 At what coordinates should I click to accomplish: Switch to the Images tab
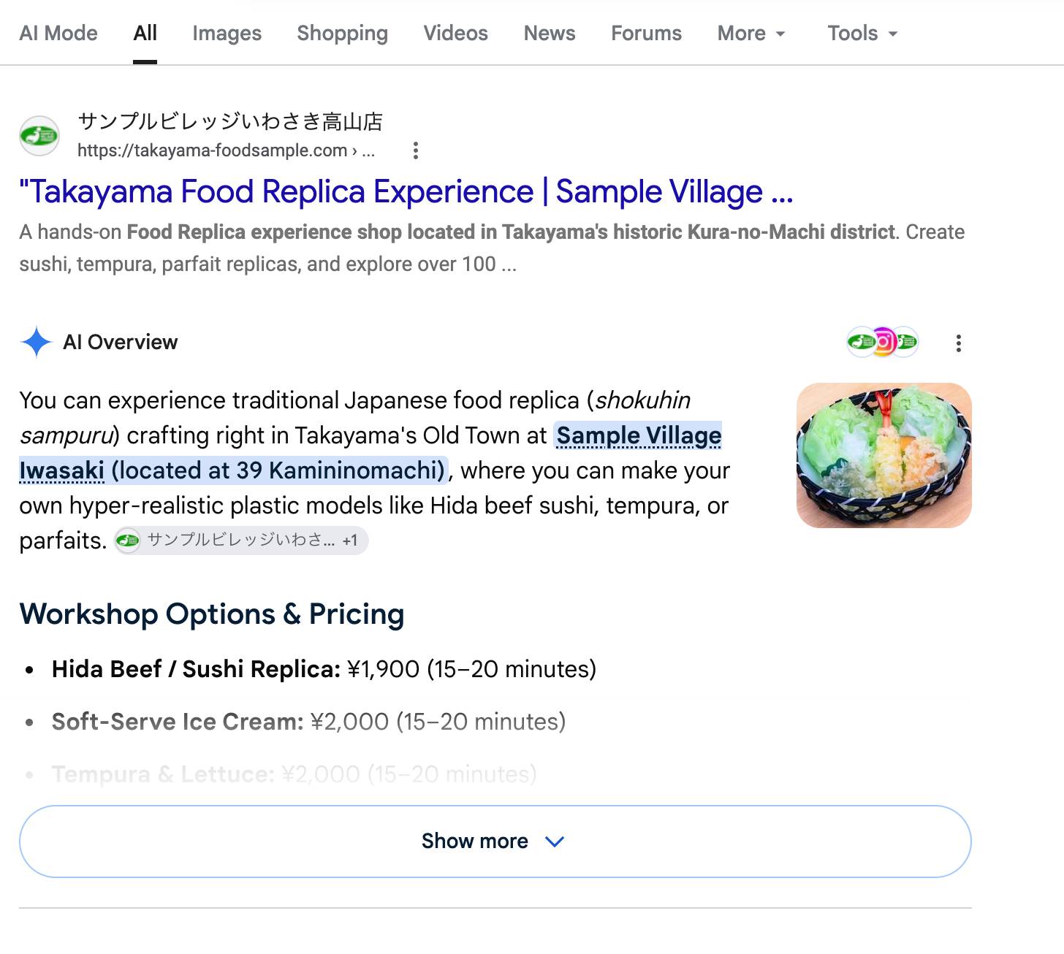227,33
